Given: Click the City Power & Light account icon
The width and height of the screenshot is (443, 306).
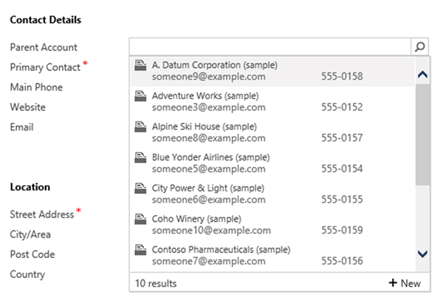Looking at the screenshot, I should tap(140, 189).
